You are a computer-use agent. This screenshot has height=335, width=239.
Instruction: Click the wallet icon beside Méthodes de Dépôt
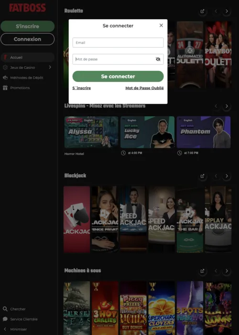tap(5, 78)
